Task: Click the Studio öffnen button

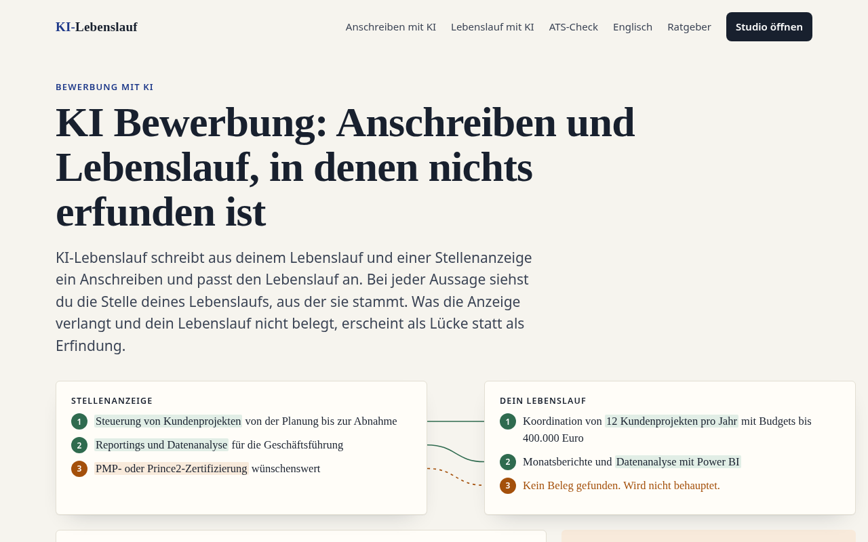Action: click(769, 27)
